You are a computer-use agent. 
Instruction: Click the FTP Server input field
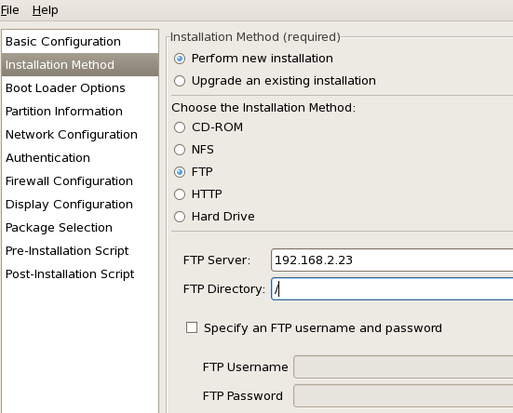[392, 260]
